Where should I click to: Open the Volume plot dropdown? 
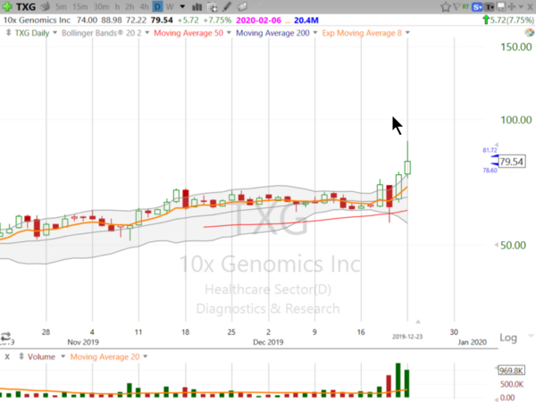(63, 356)
